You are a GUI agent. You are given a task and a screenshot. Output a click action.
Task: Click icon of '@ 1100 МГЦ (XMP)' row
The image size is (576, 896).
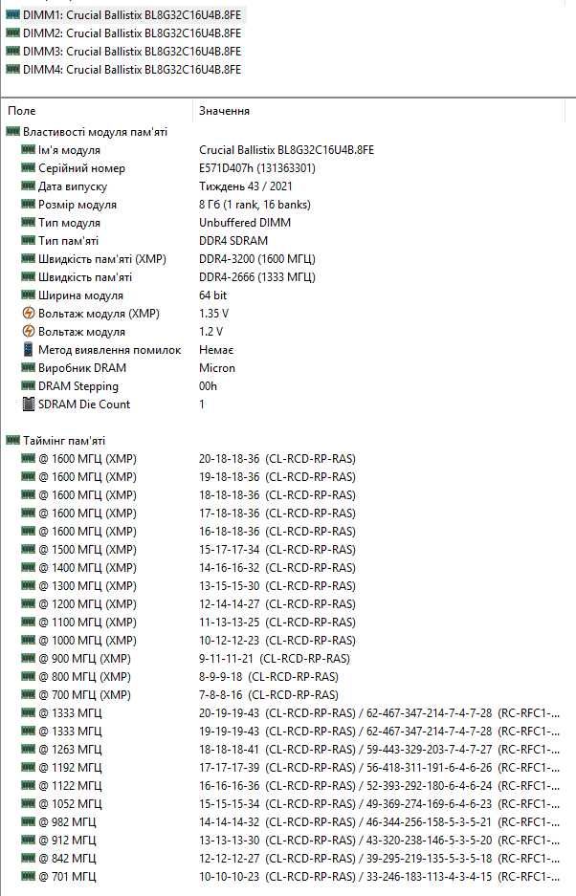coord(28,623)
